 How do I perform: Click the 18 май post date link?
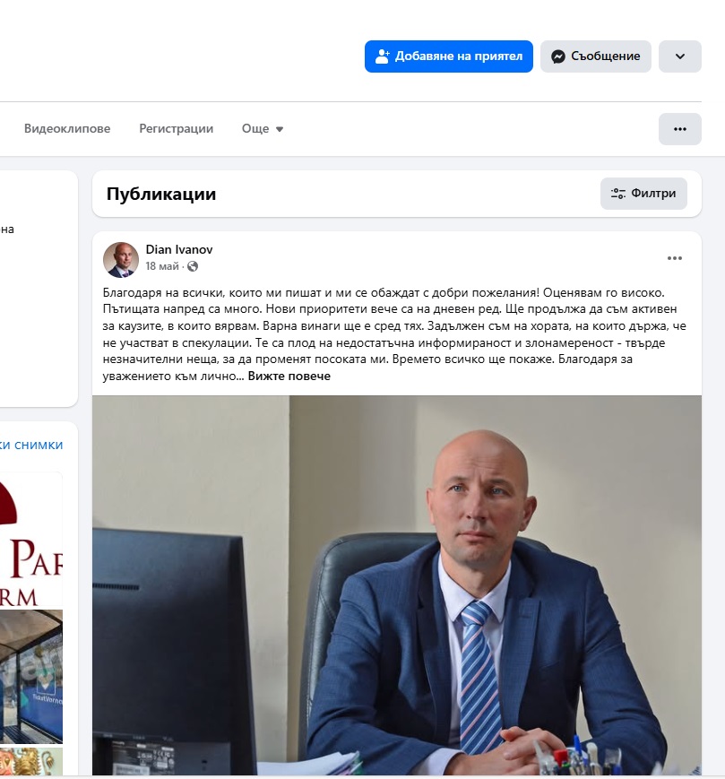click(x=162, y=266)
